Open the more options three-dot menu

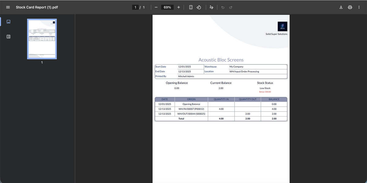(x=359, y=7)
